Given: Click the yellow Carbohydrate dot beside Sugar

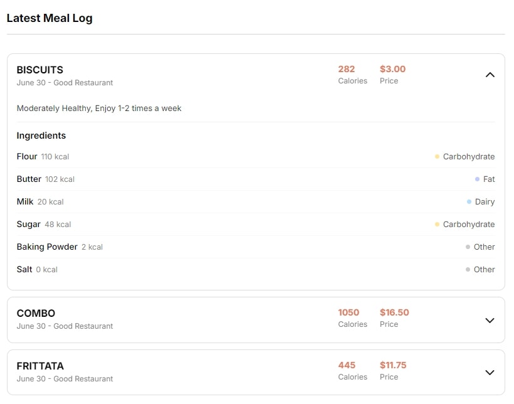Looking at the screenshot, I should pyautogui.click(x=437, y=225).
